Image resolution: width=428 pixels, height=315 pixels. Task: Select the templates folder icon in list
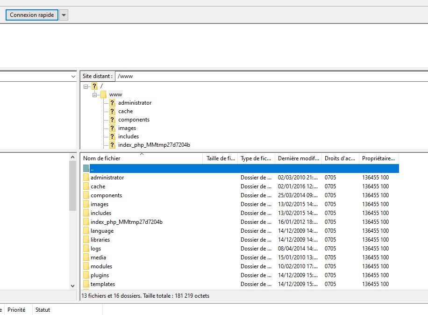click(86, 284)
